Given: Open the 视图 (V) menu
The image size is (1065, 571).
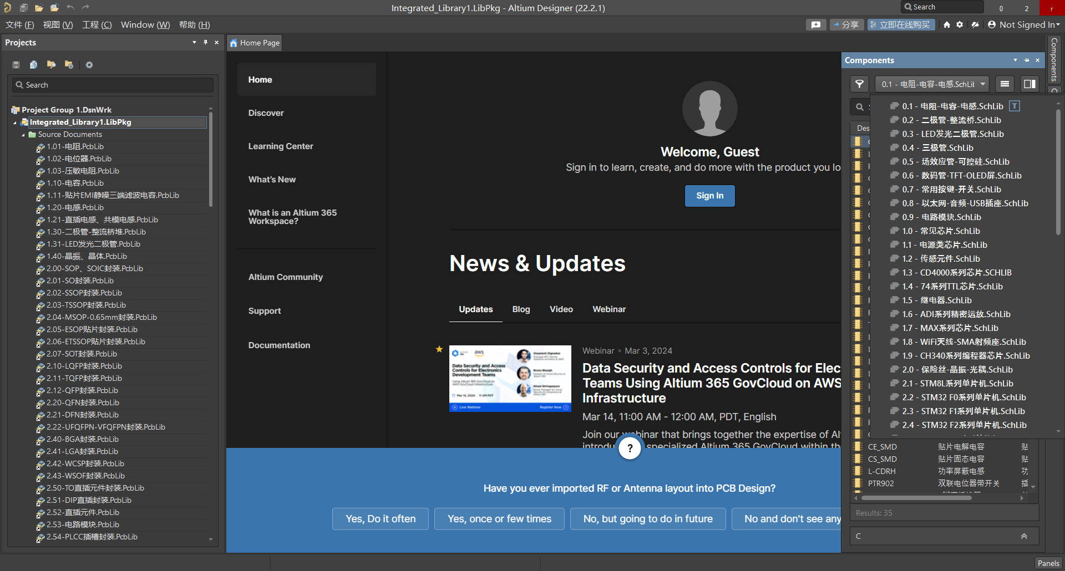Looking at the screenshot, I should [x=58, y=25].
